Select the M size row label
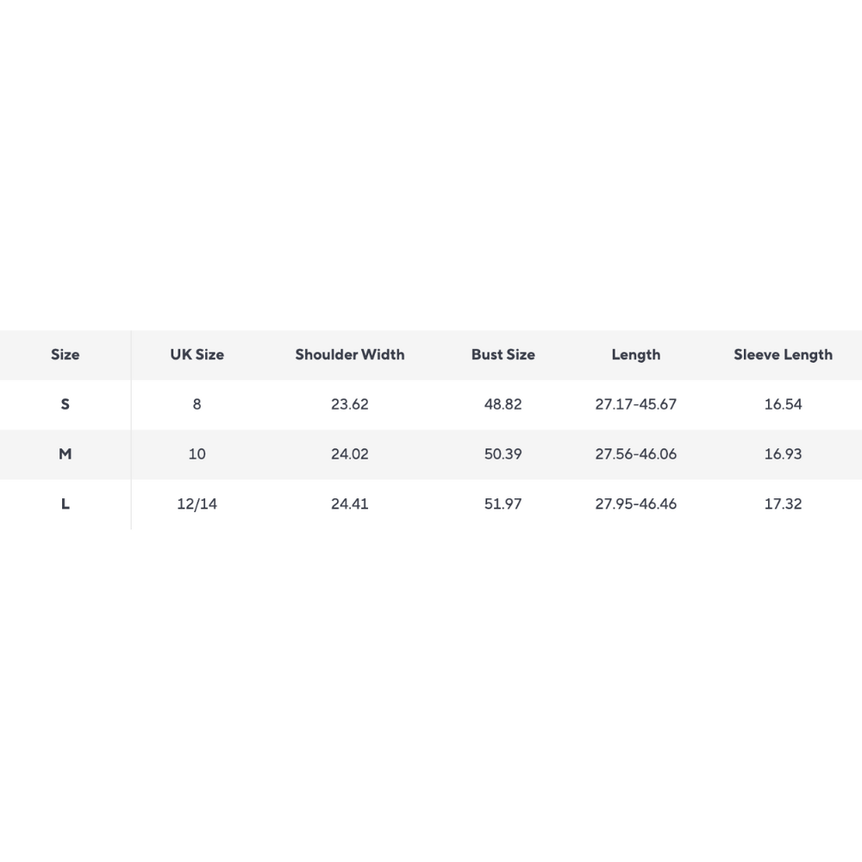 point(66,454)
